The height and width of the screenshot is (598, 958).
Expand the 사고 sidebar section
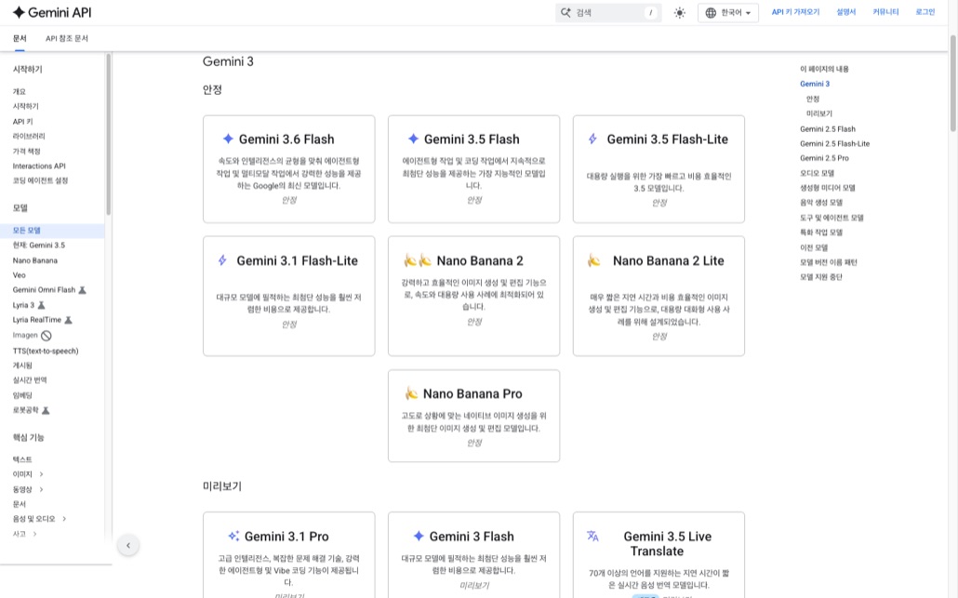click(x=34, y=534)
